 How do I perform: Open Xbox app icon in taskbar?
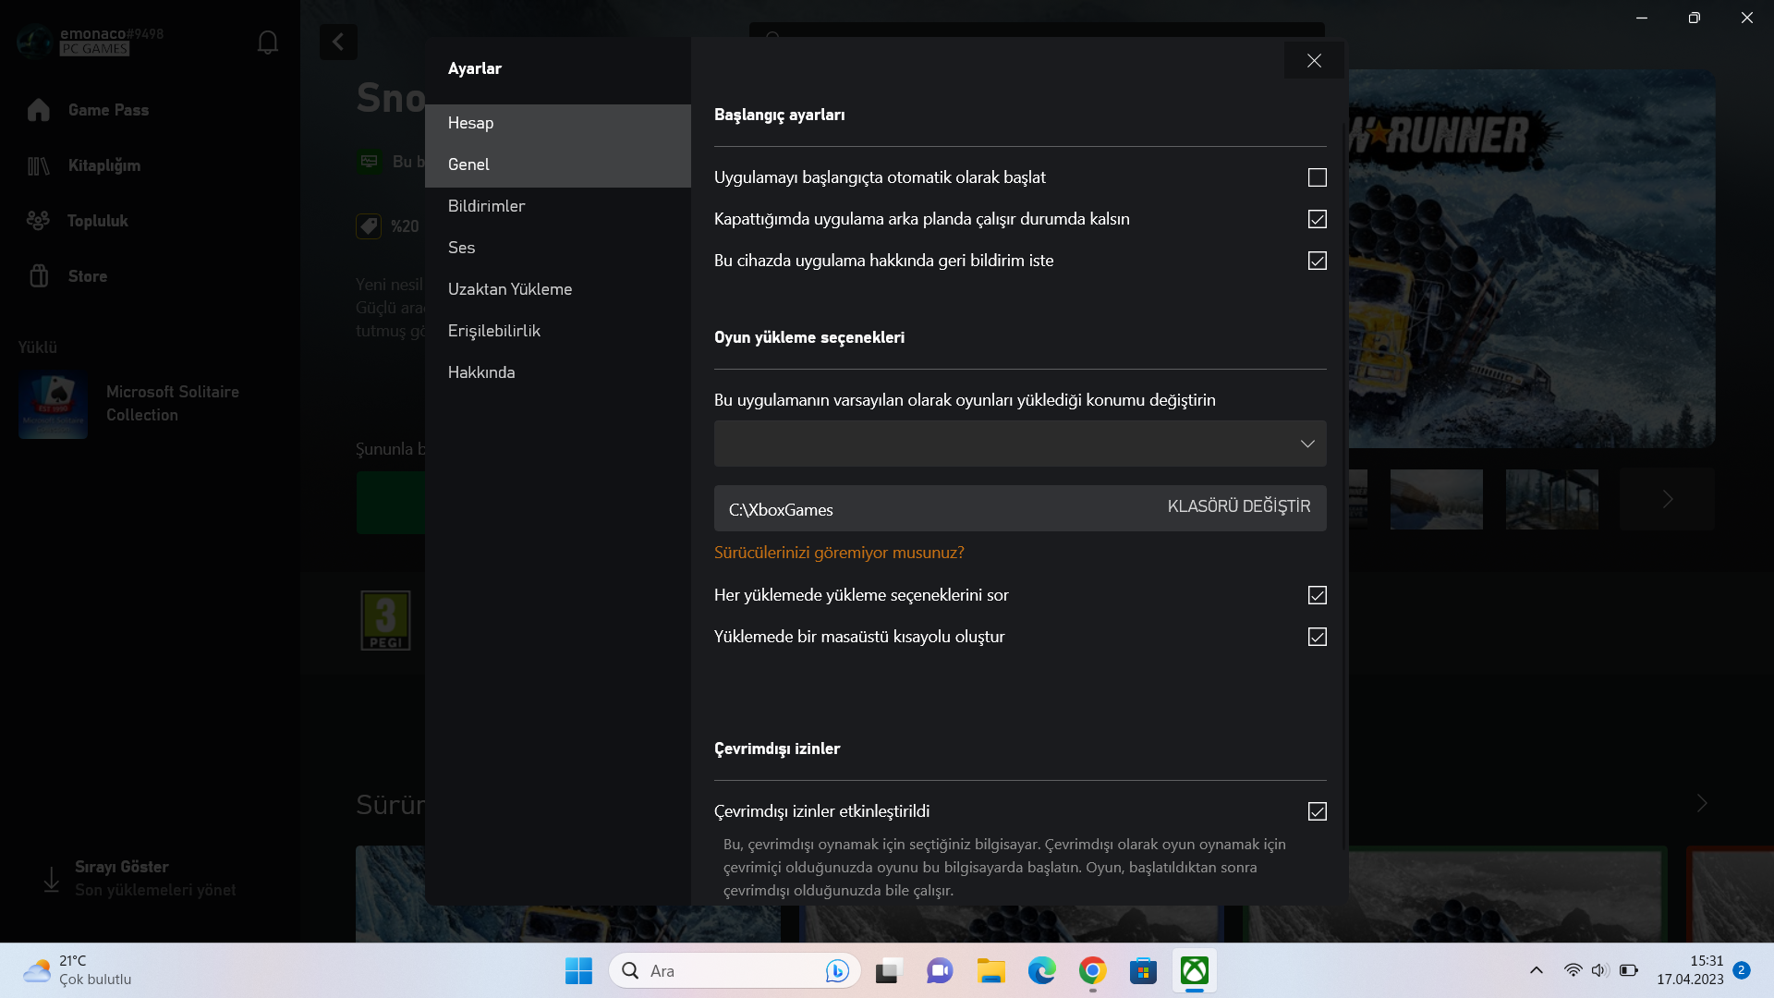click(1194, 970)
